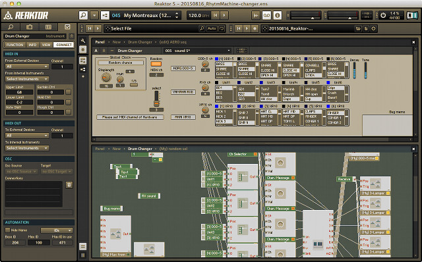Click the bottom list-lines icon in vertical toolbar
This screenshot has width=422, height=262.
83,246
